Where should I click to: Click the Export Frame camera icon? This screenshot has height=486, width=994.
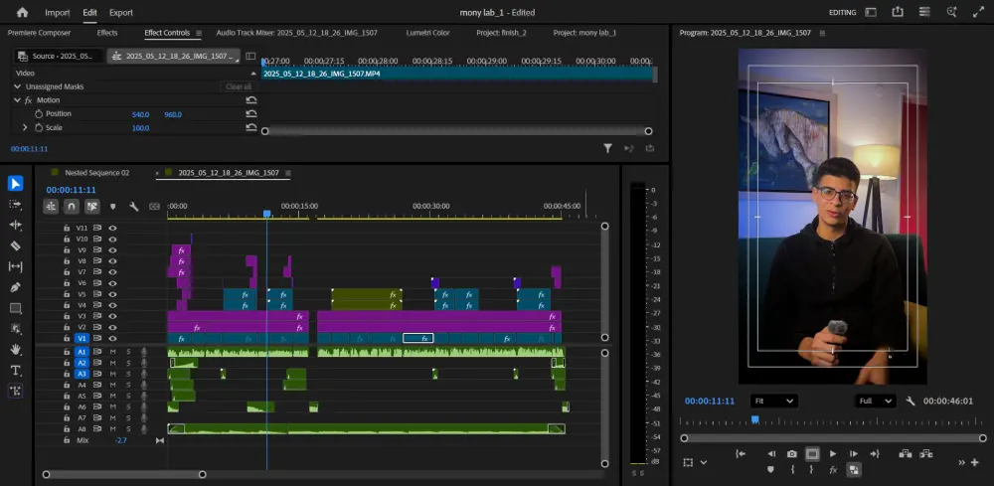[x=791, y=454]
